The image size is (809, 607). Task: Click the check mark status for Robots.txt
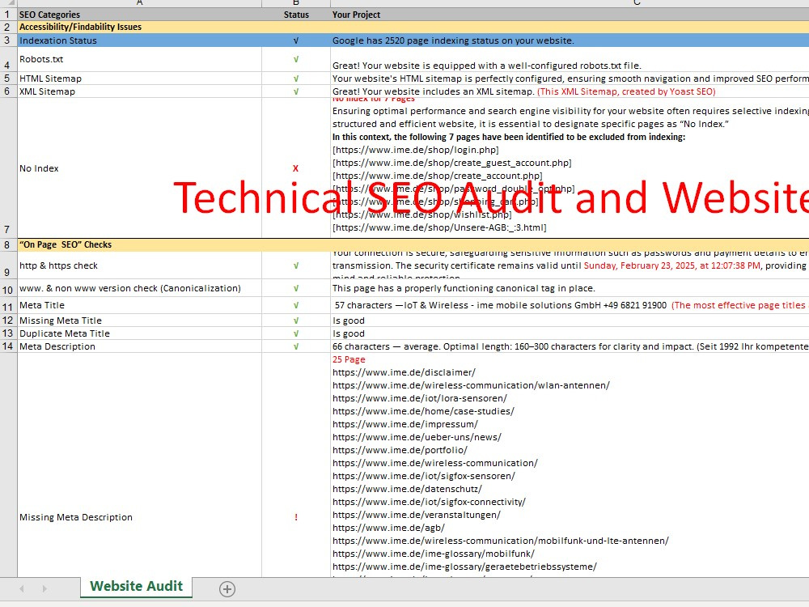point(296,59)
